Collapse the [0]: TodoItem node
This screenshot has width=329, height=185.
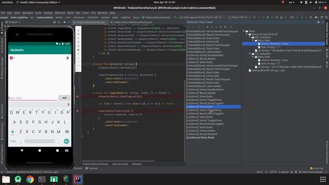click(250, 38)
